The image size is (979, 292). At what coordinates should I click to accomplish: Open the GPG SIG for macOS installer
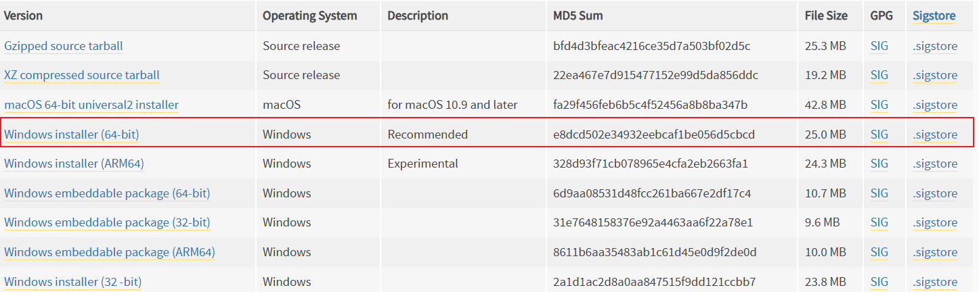coord(879,105)
